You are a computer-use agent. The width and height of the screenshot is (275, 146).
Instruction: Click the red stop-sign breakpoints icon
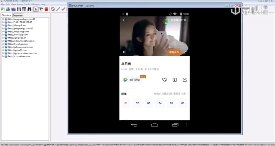[x=46, y=9]
